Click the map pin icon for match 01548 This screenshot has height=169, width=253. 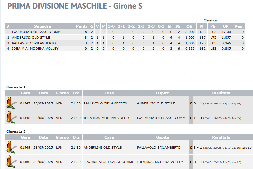point(11,118)
